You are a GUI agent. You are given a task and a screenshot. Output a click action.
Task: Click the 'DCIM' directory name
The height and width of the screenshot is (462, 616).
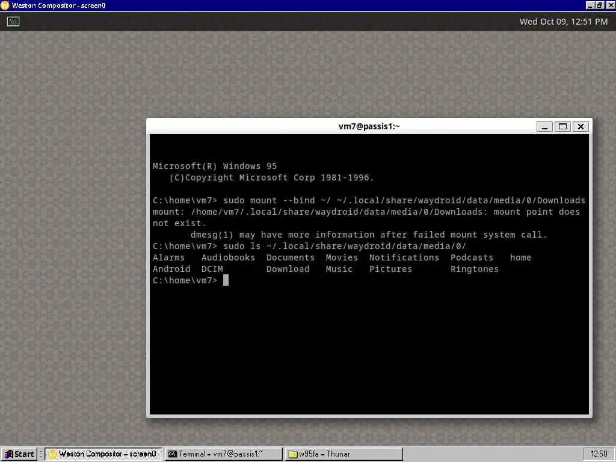point(212,269)
